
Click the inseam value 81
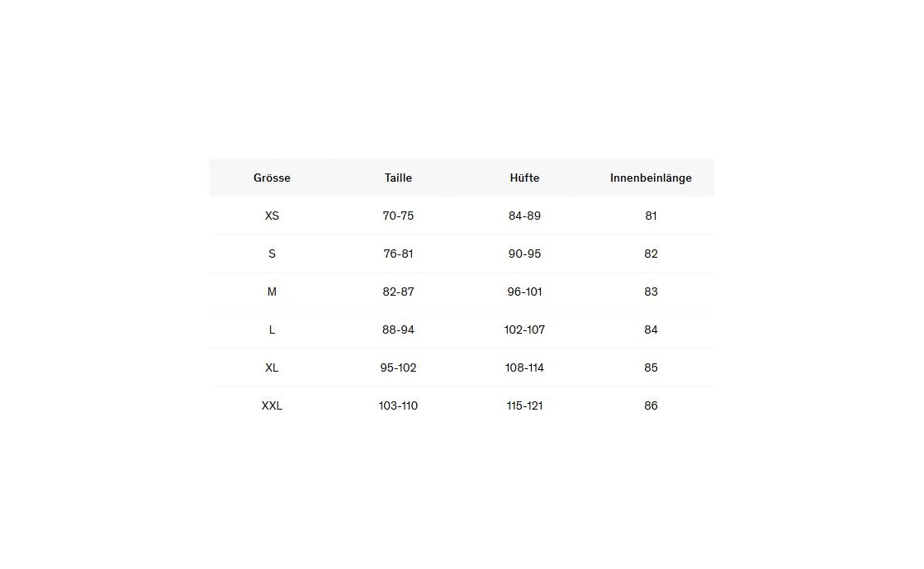pyautogui.click(x=651, y=216)
